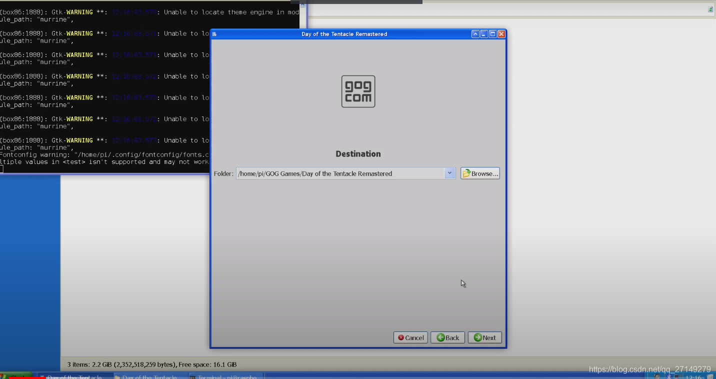Open the Browse folder chooser

coord(480,173)
